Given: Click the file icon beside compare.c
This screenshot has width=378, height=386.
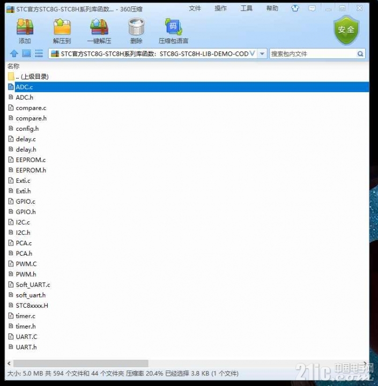Looking at the screenshot, I should click(x=11, y=108).
